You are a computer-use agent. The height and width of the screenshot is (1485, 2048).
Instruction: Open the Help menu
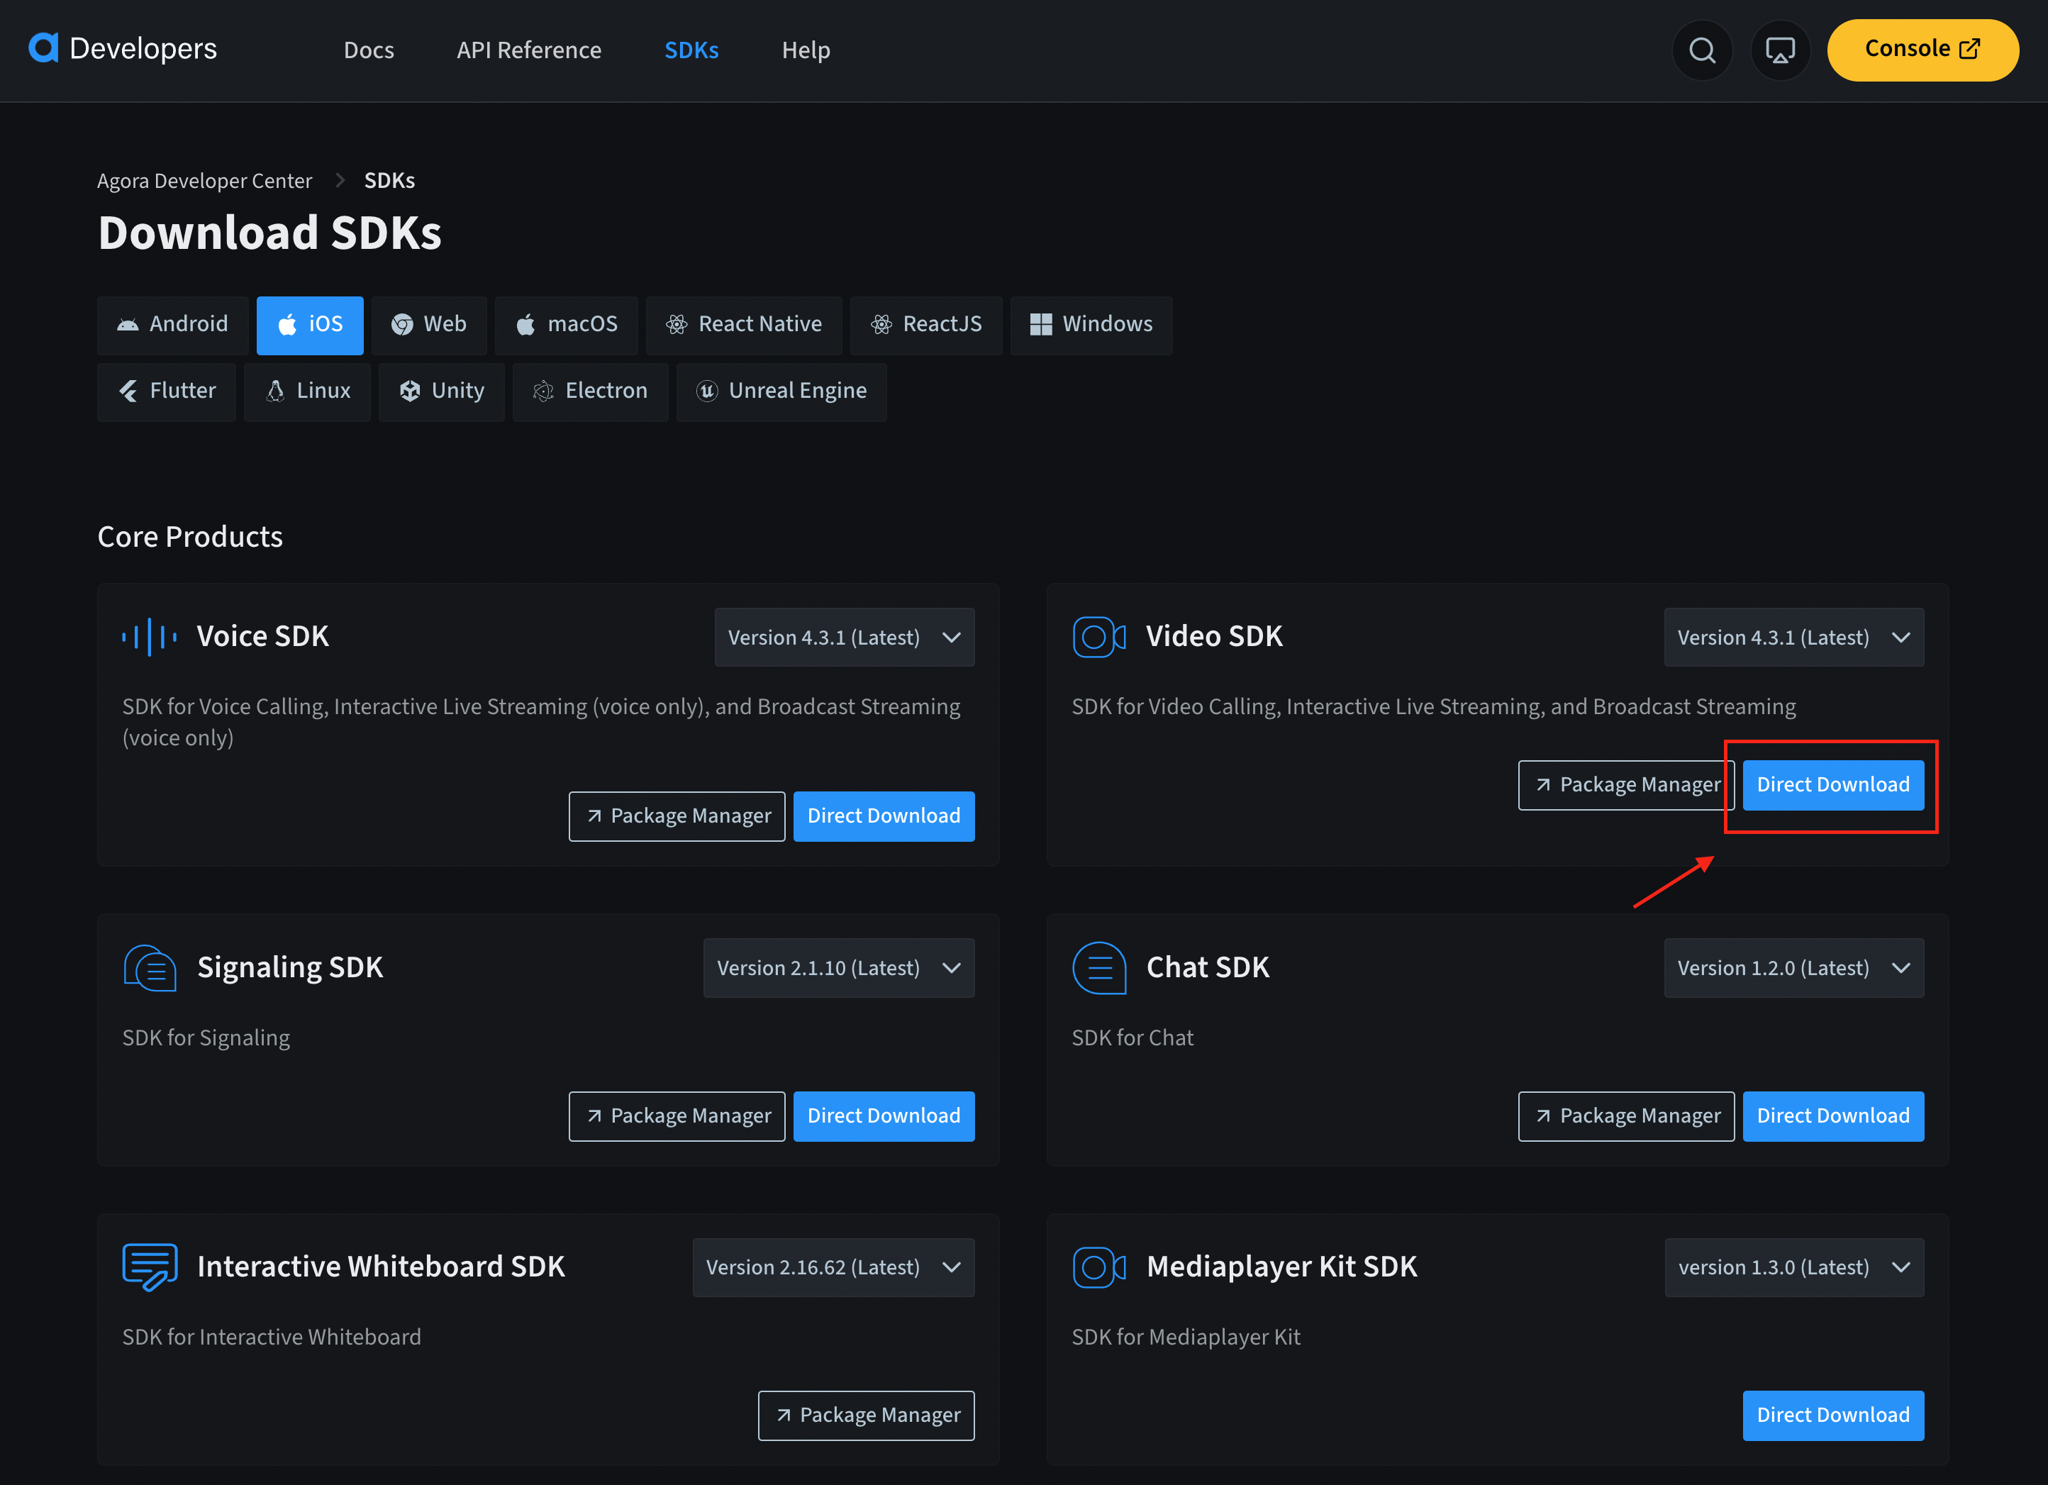click(x=806, y=50)
